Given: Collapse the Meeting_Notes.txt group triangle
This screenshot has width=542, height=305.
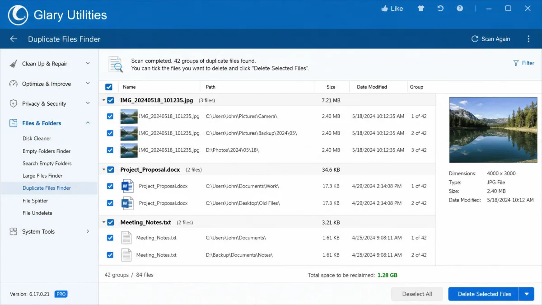Looking at the screenshot, I should [x=104, y=223].
